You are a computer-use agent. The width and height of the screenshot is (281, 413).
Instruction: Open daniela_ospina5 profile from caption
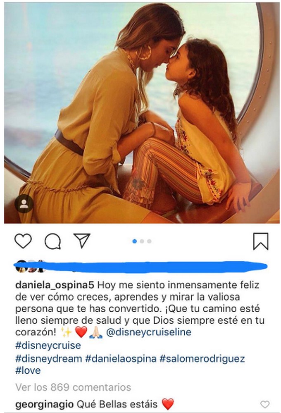pos(55,285)
